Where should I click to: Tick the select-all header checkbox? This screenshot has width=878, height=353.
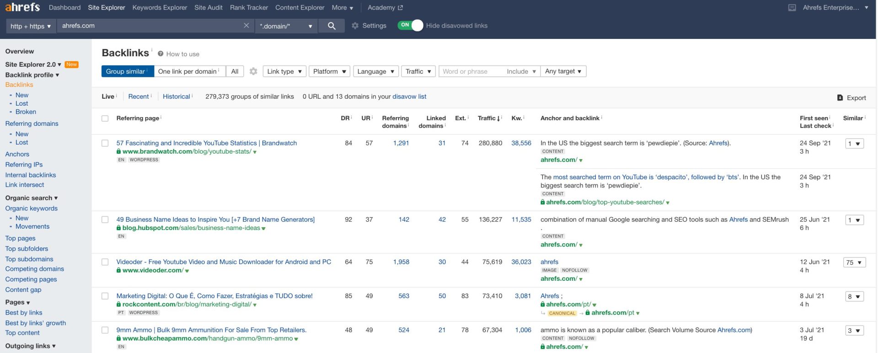[x=105, y=118]
